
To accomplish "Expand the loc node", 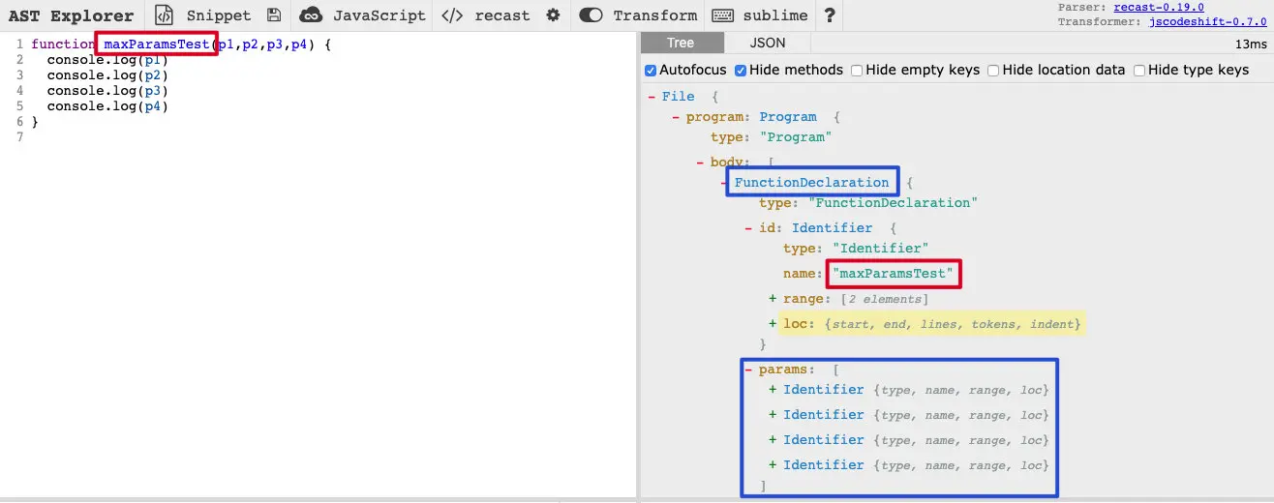I will point(773,323).
